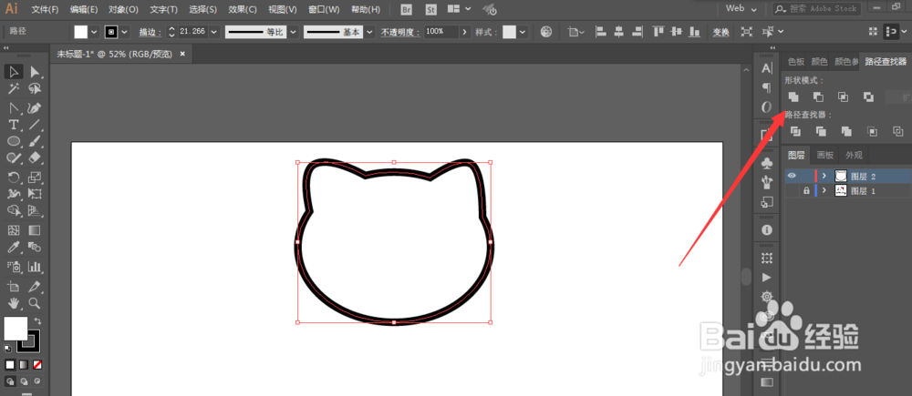This screenshot has width=912, height=396.
Task: Switch to the 色板 tab
Action: 795,62
